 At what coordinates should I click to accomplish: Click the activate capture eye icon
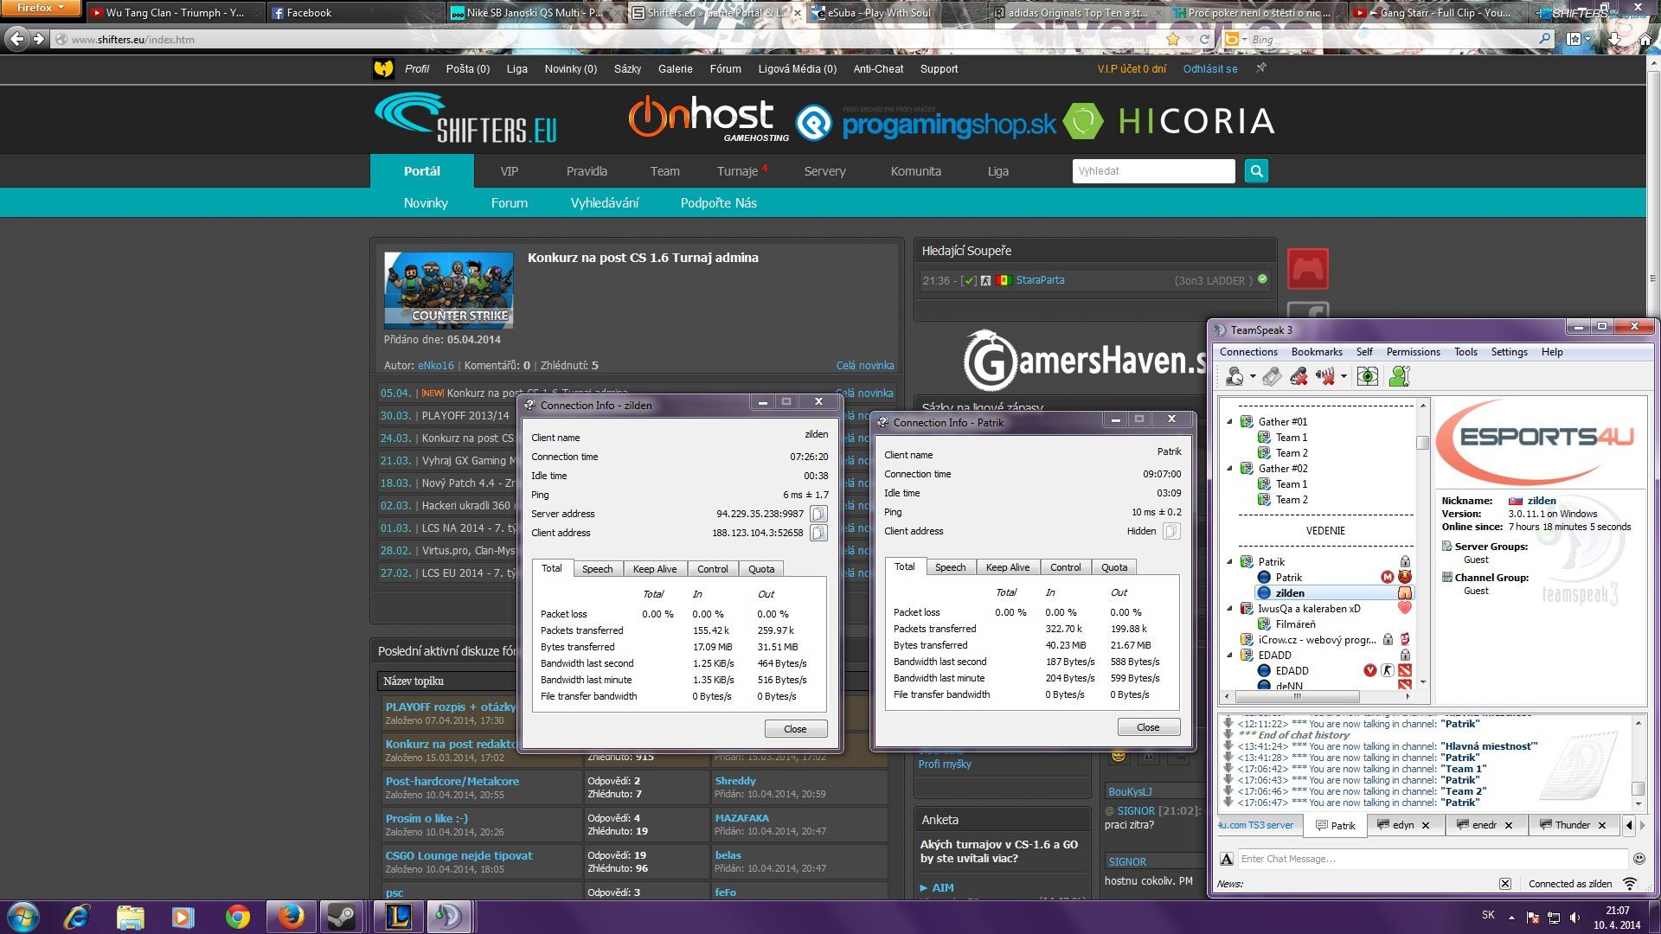click(1367, 376)
